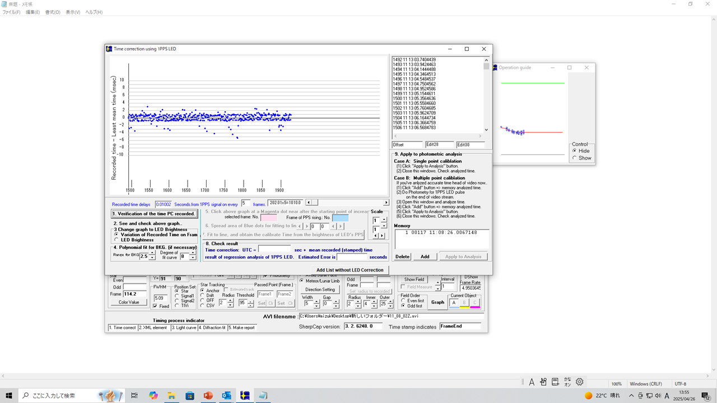Click Verification of the time PC recorded
This screenshot has width=717, height=403.
[154, 214]
